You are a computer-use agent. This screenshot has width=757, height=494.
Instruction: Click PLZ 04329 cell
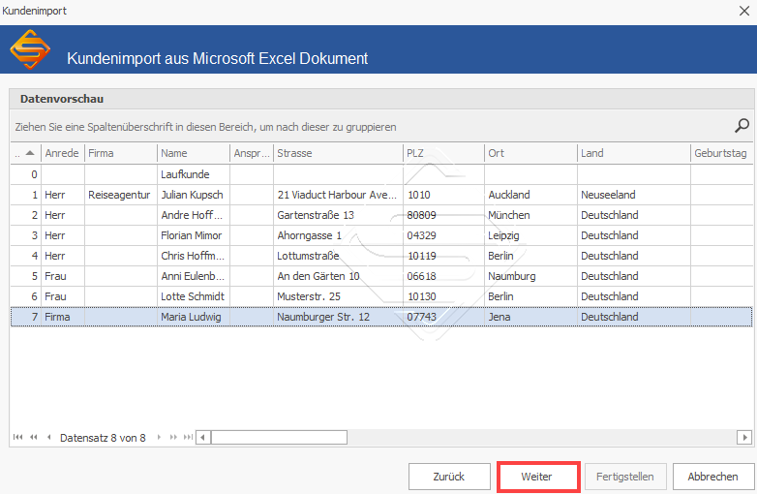tap(443, 235)
